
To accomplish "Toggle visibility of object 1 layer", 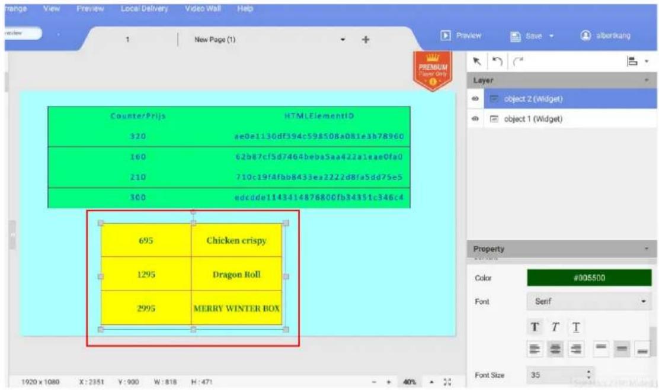I will (475, 119).
